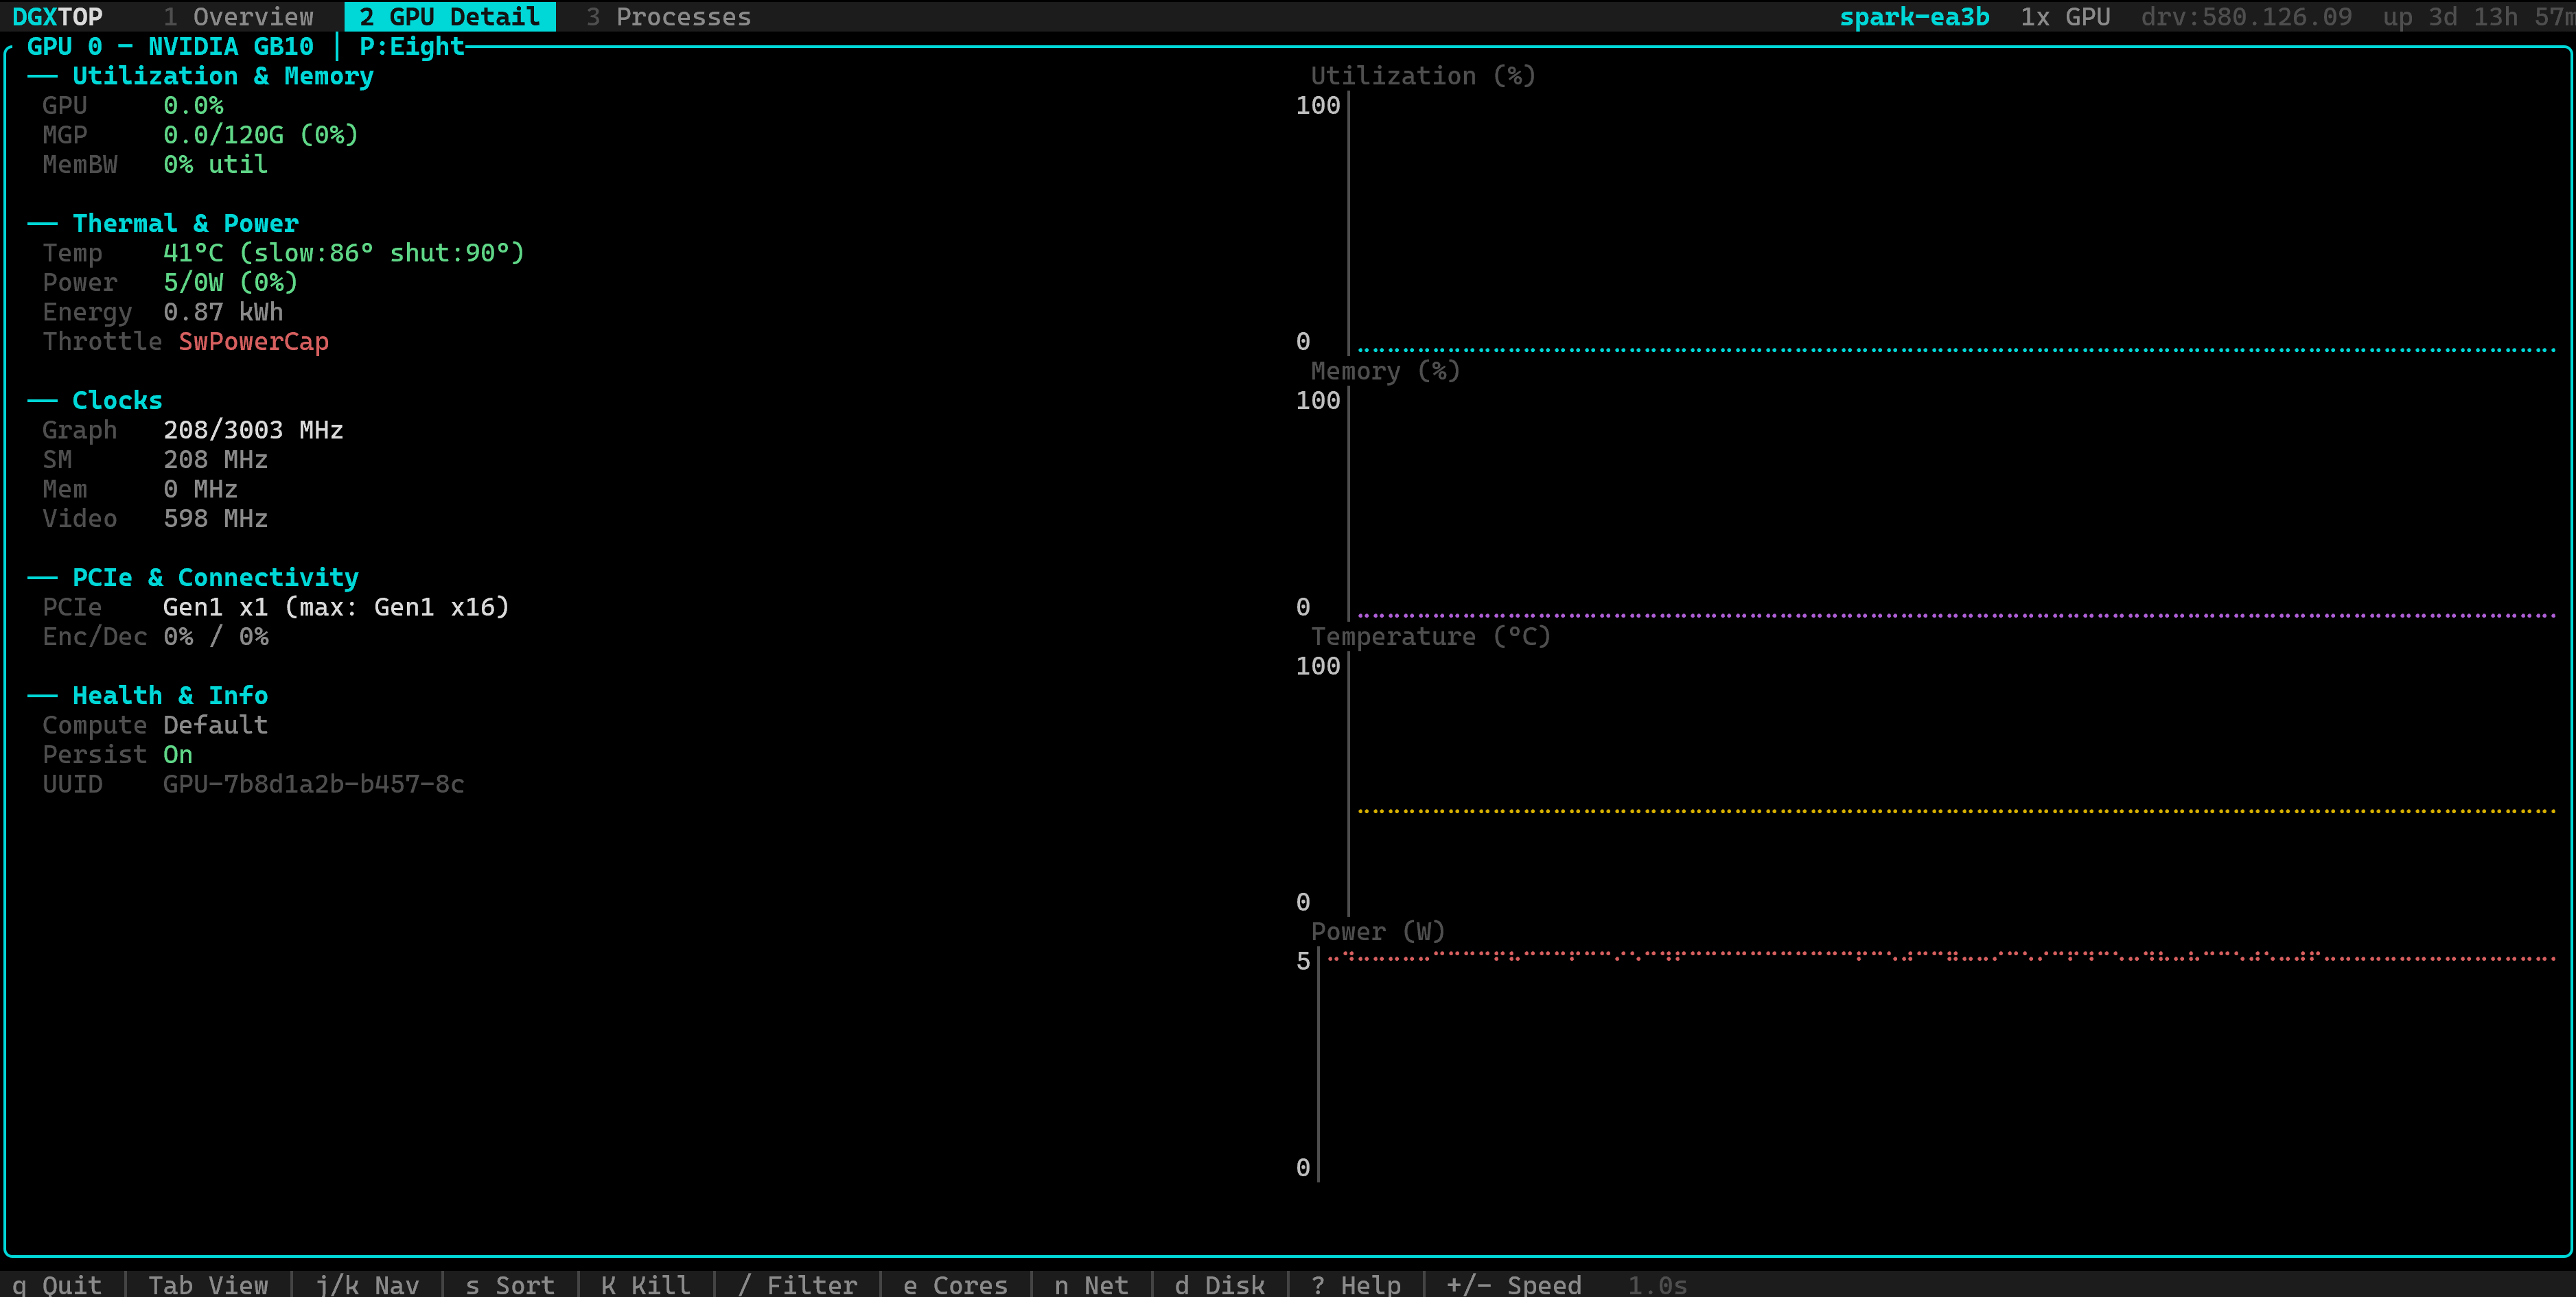2576x1297 pixels.
Task: Click the UUID GPU-7b8d1a2b-b457-8c value
Action: click(314, 784)
